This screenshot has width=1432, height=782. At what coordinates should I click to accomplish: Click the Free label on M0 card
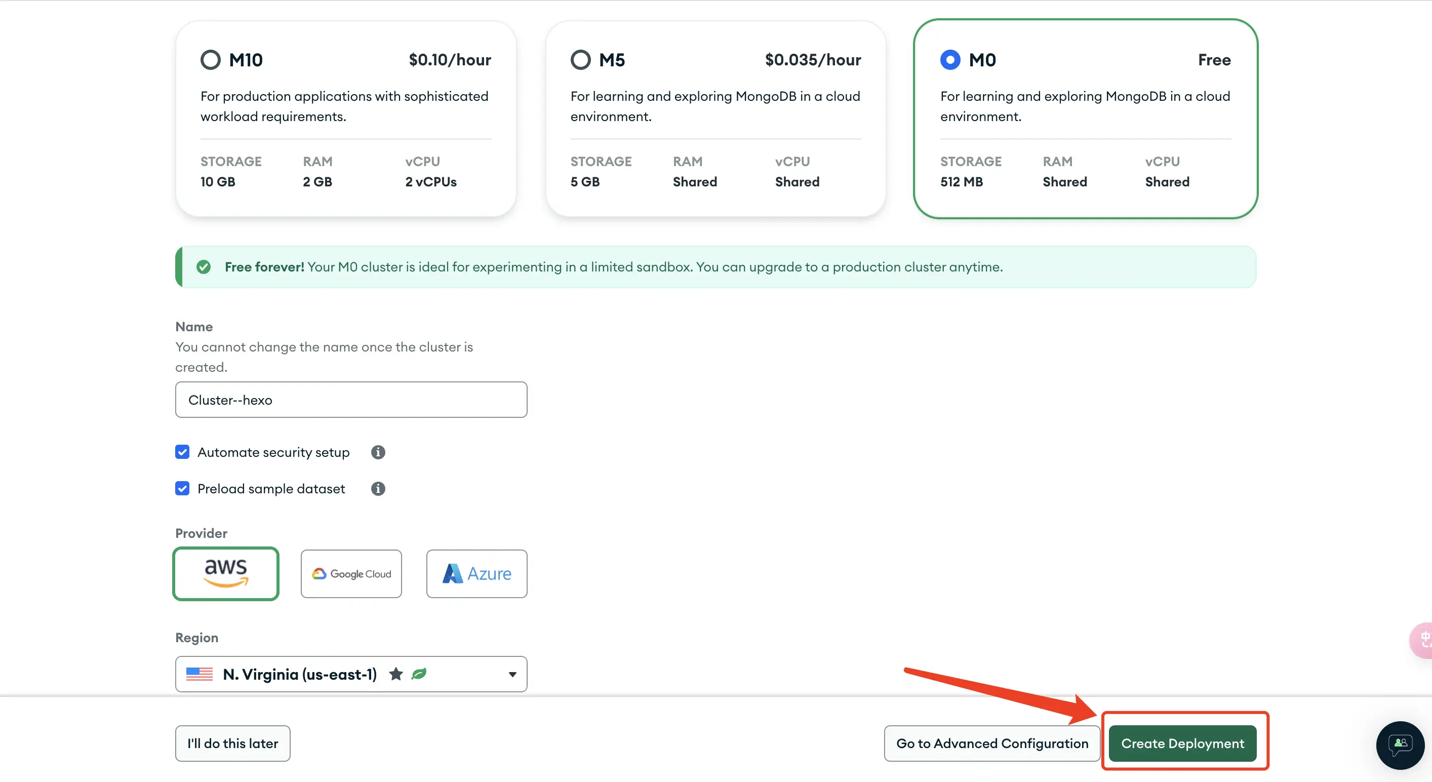pyautogui.click(x=1214, y=60)
